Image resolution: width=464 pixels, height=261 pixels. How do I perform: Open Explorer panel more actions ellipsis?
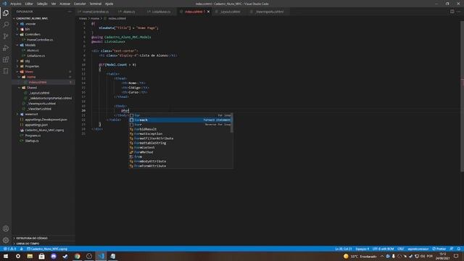[x=70, y=12]
